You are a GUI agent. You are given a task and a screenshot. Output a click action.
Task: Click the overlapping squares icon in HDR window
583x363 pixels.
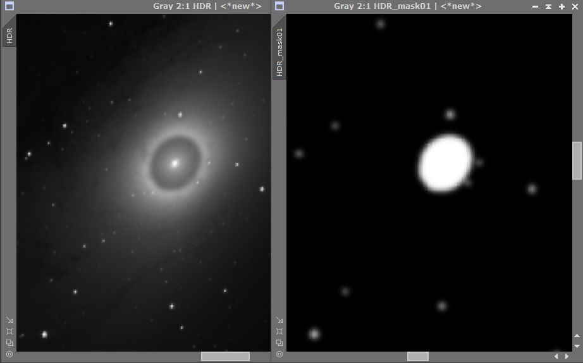point(9,343)
